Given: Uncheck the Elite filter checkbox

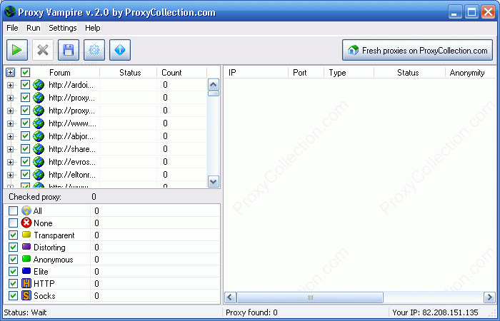Looking at the screenshot, I should point(13,271).
